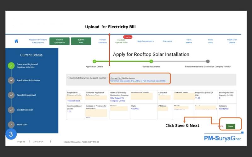Click the Application Details progress step circle
This screenshot has width=252, height=157.
coord(94,61)
